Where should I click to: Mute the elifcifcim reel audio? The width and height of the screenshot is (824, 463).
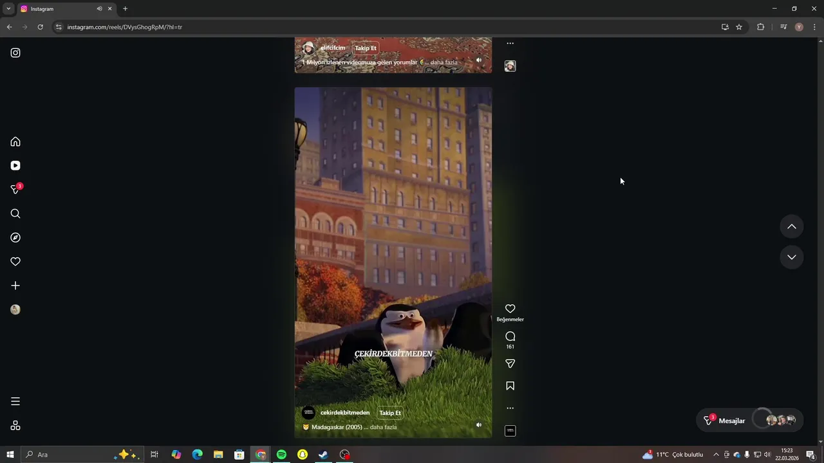pos(478,60)
